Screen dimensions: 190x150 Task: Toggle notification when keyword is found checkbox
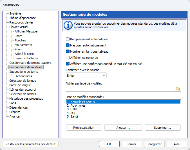68,64
